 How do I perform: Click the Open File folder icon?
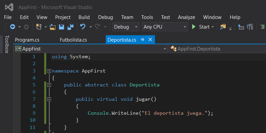click(x=53, y=27)
